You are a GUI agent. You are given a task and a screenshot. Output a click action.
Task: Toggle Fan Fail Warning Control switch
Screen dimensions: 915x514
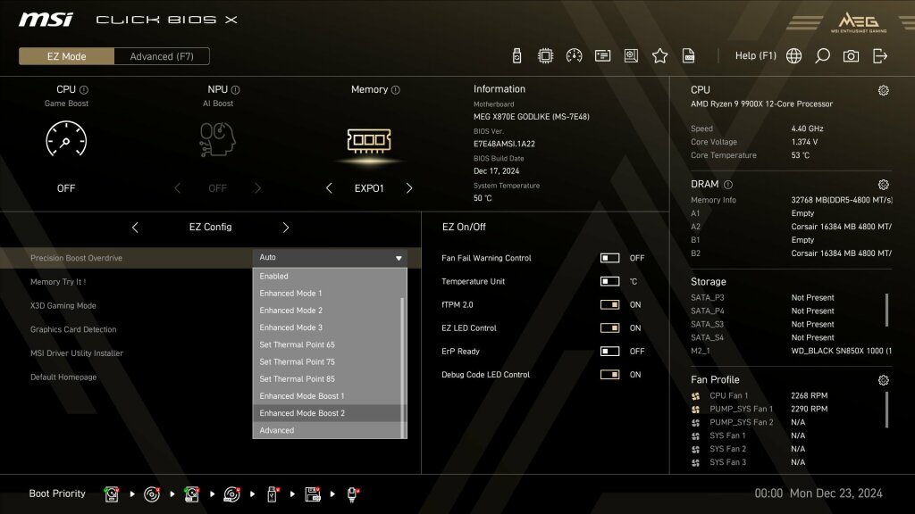tap(609, 258)
